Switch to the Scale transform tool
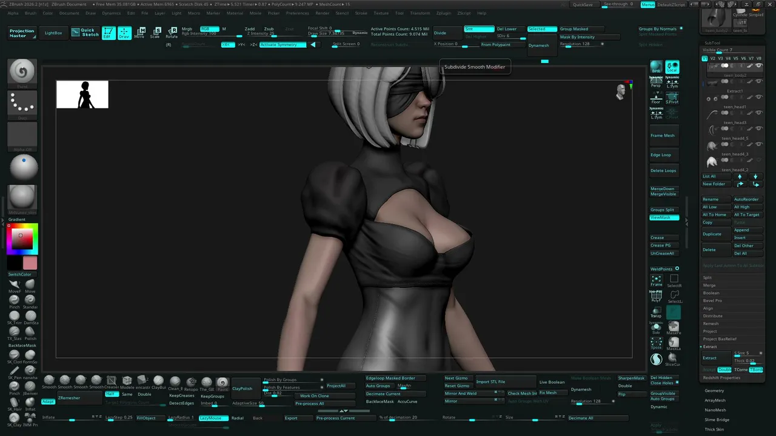This screenshot has width=776, height=436. point(156,33)
